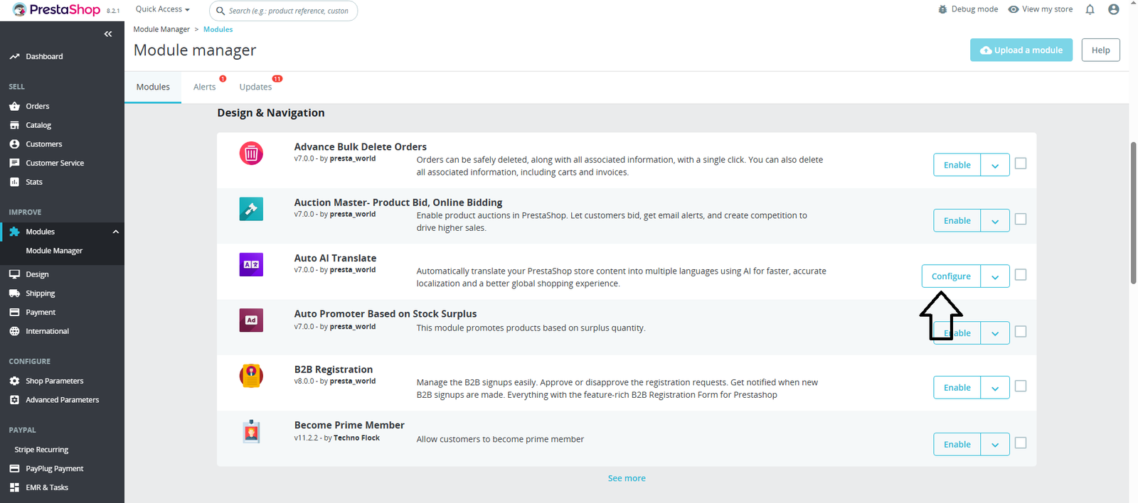Click the Modules breadcrumb link
The width and height of the screenshot is (1138, 503).
(x=218, y=29)
